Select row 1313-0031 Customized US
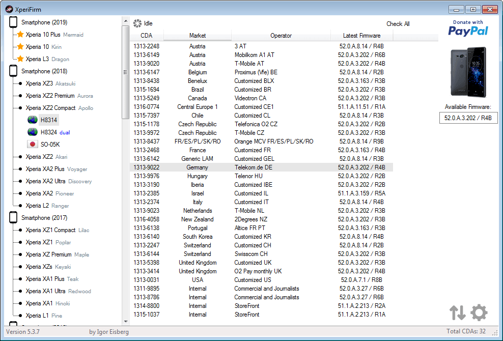503x341 pixels. tap(262, 280)
